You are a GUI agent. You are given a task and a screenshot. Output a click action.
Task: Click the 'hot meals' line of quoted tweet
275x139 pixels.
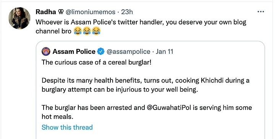(147, 112)
